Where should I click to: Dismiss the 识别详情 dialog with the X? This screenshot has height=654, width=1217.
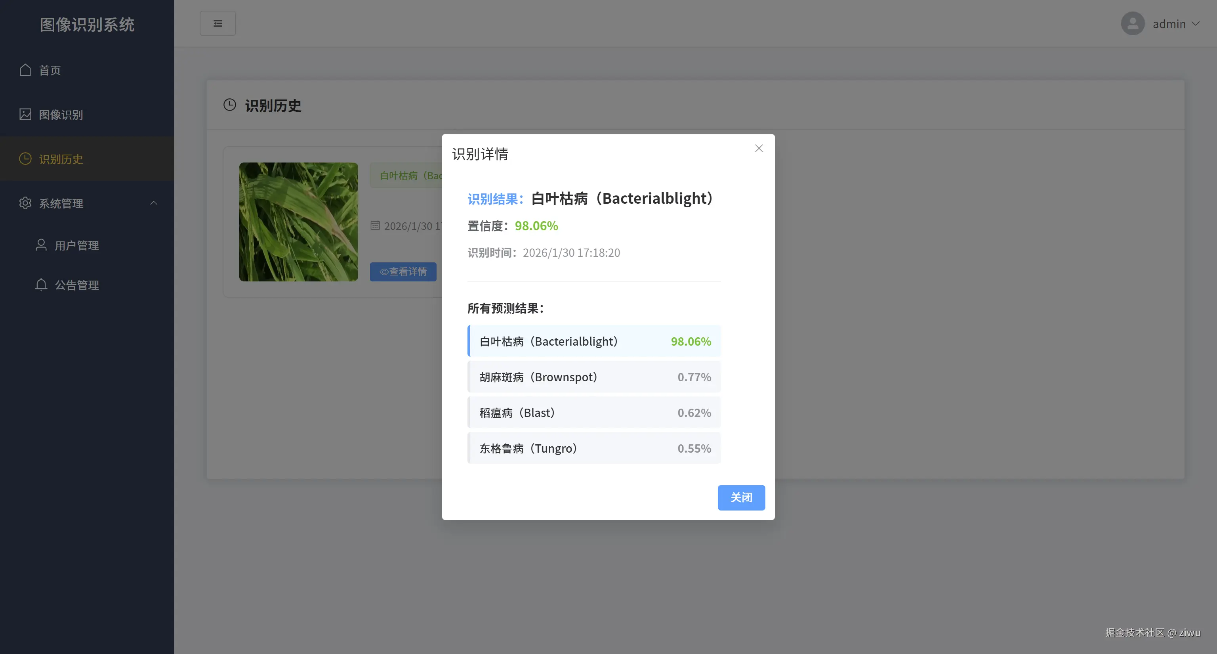pyautogui.click(x=759, y=148)
